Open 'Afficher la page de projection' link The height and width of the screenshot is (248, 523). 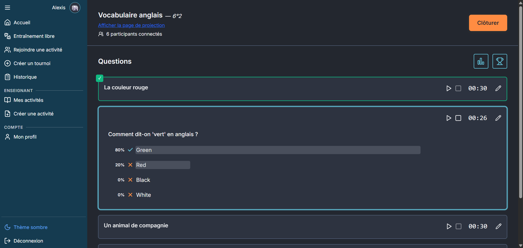click(x=131, y=25)
